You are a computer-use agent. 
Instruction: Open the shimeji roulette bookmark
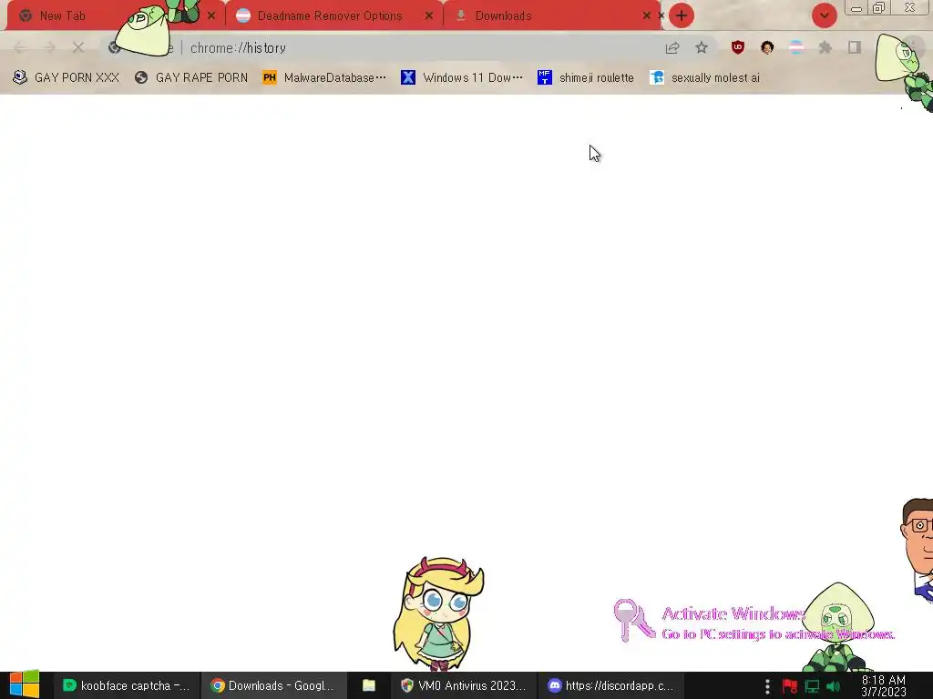click(x=586, y=77)
